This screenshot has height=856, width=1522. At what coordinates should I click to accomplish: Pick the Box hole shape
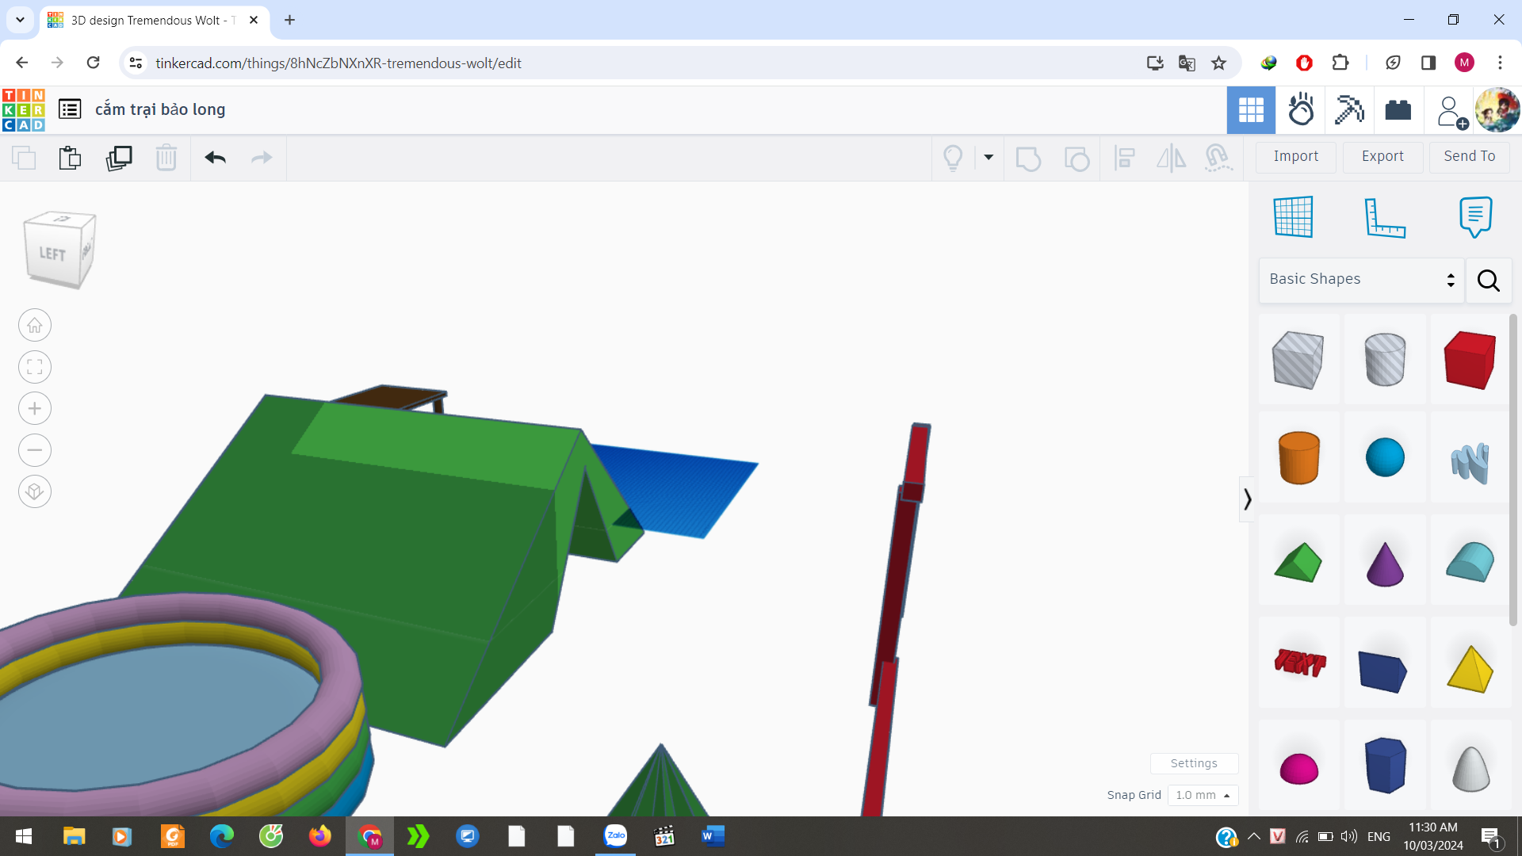[1298, 360]
